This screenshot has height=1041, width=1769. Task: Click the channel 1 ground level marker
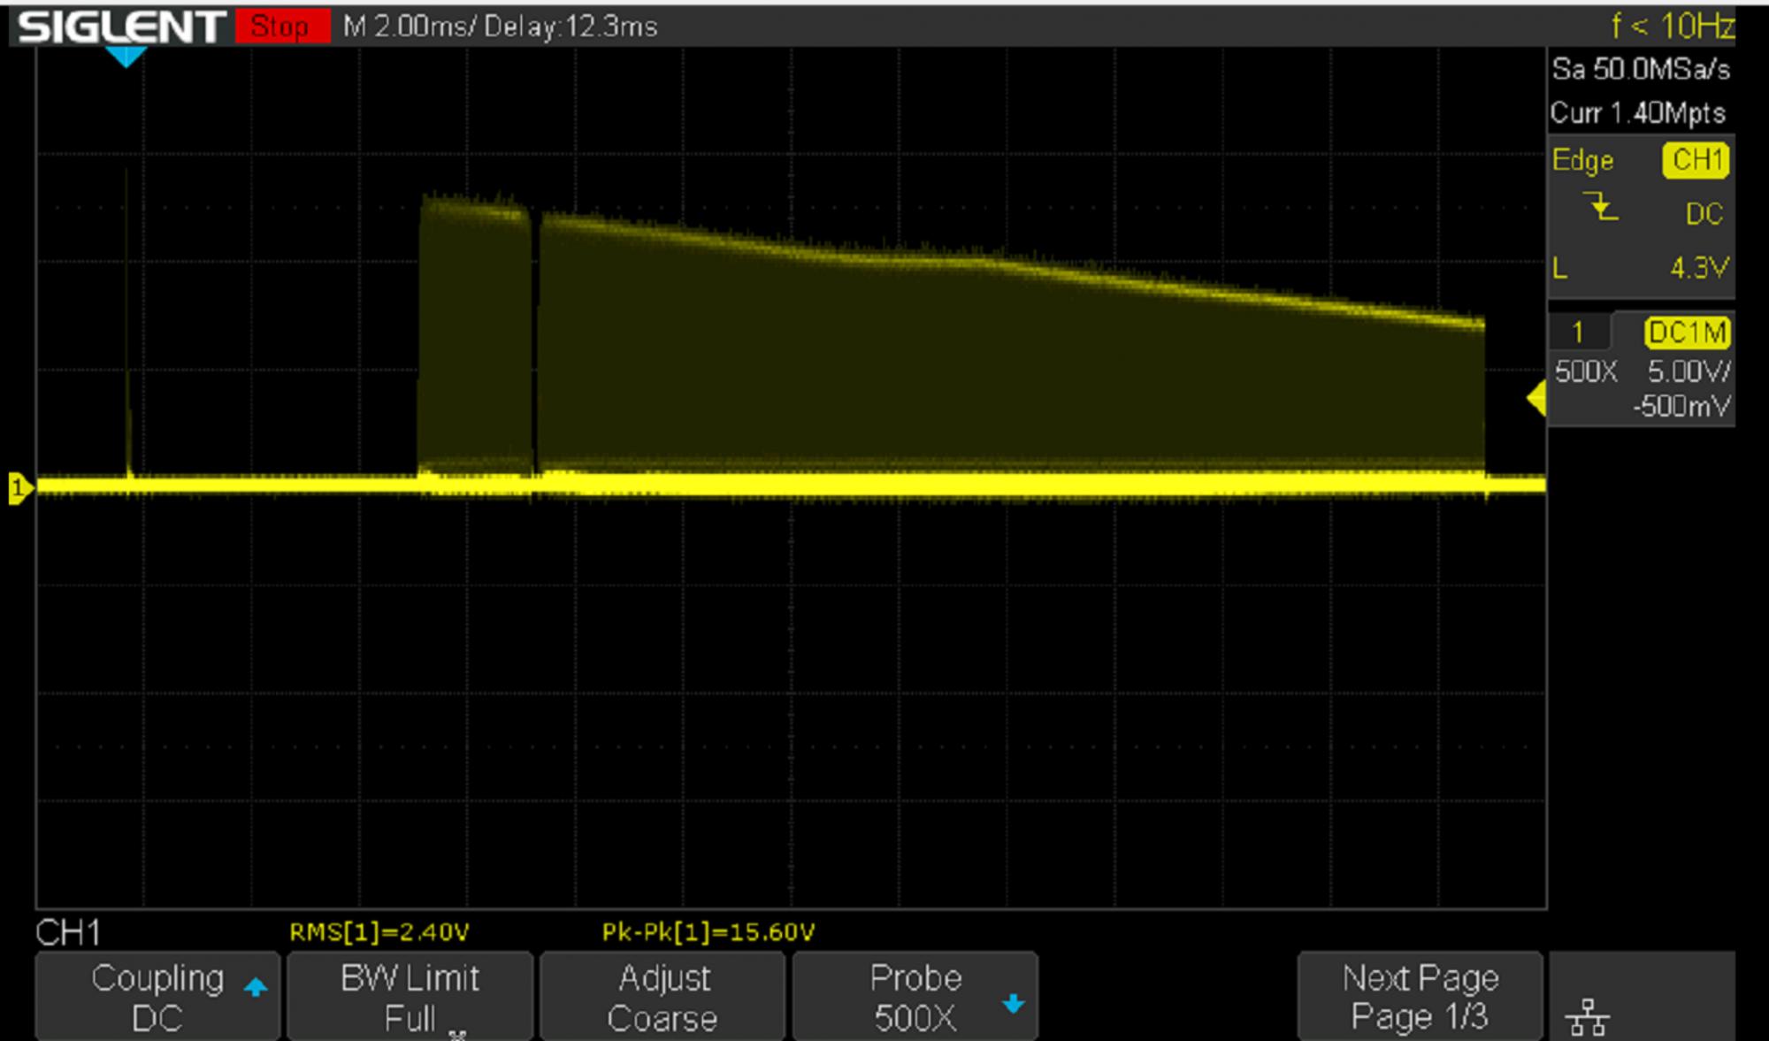click(x=19, y=488)
